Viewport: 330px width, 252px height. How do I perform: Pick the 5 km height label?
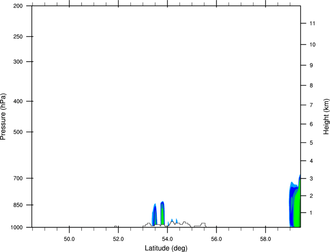click(x=311, y=143)
